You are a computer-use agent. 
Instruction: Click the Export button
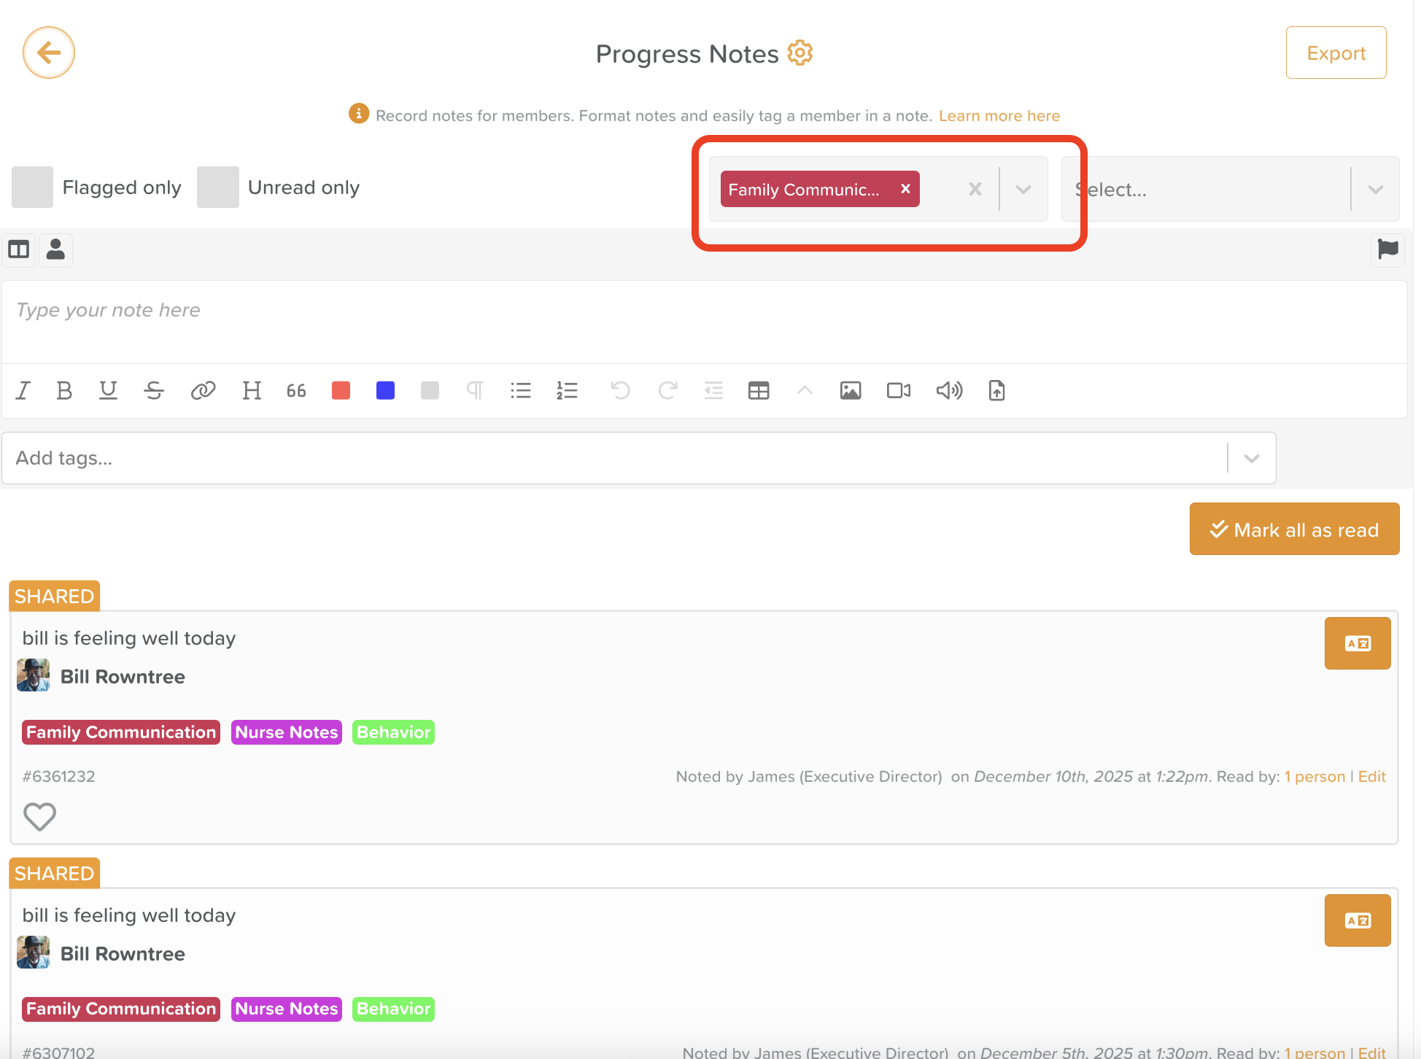tap(1336, 53)
